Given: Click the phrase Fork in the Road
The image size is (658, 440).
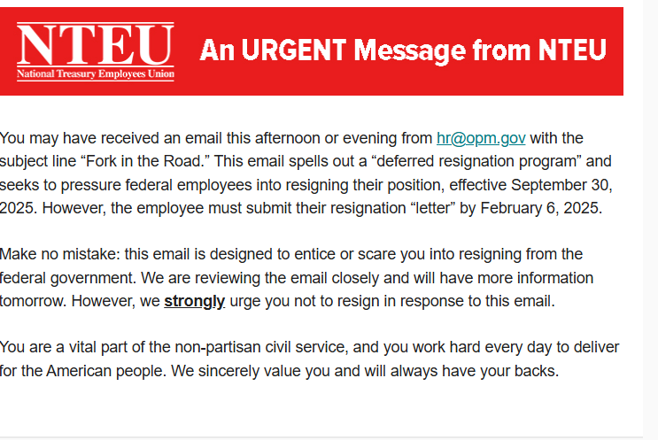Looking at the screenshot, I should click(143, 161).
